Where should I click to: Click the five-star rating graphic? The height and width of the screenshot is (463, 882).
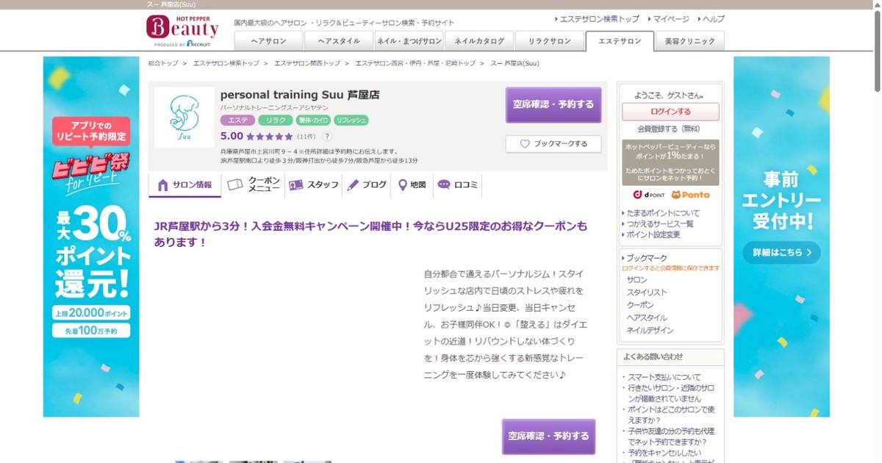269,137
